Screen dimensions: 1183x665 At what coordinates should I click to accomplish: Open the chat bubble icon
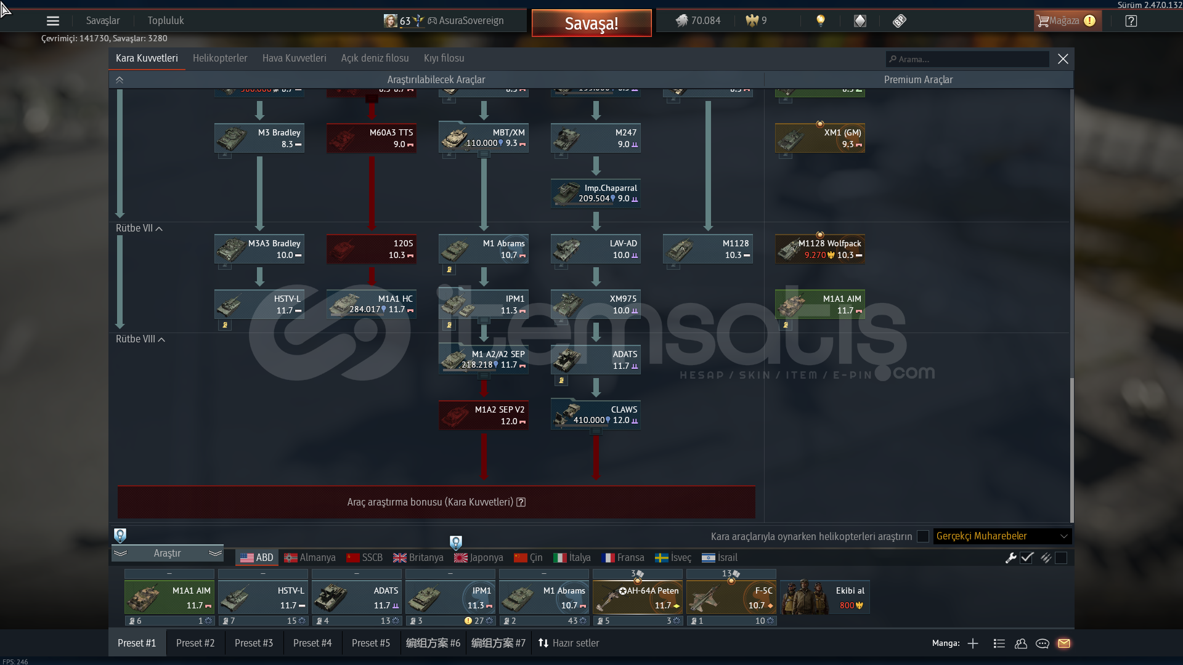(x=1042, y=643)
